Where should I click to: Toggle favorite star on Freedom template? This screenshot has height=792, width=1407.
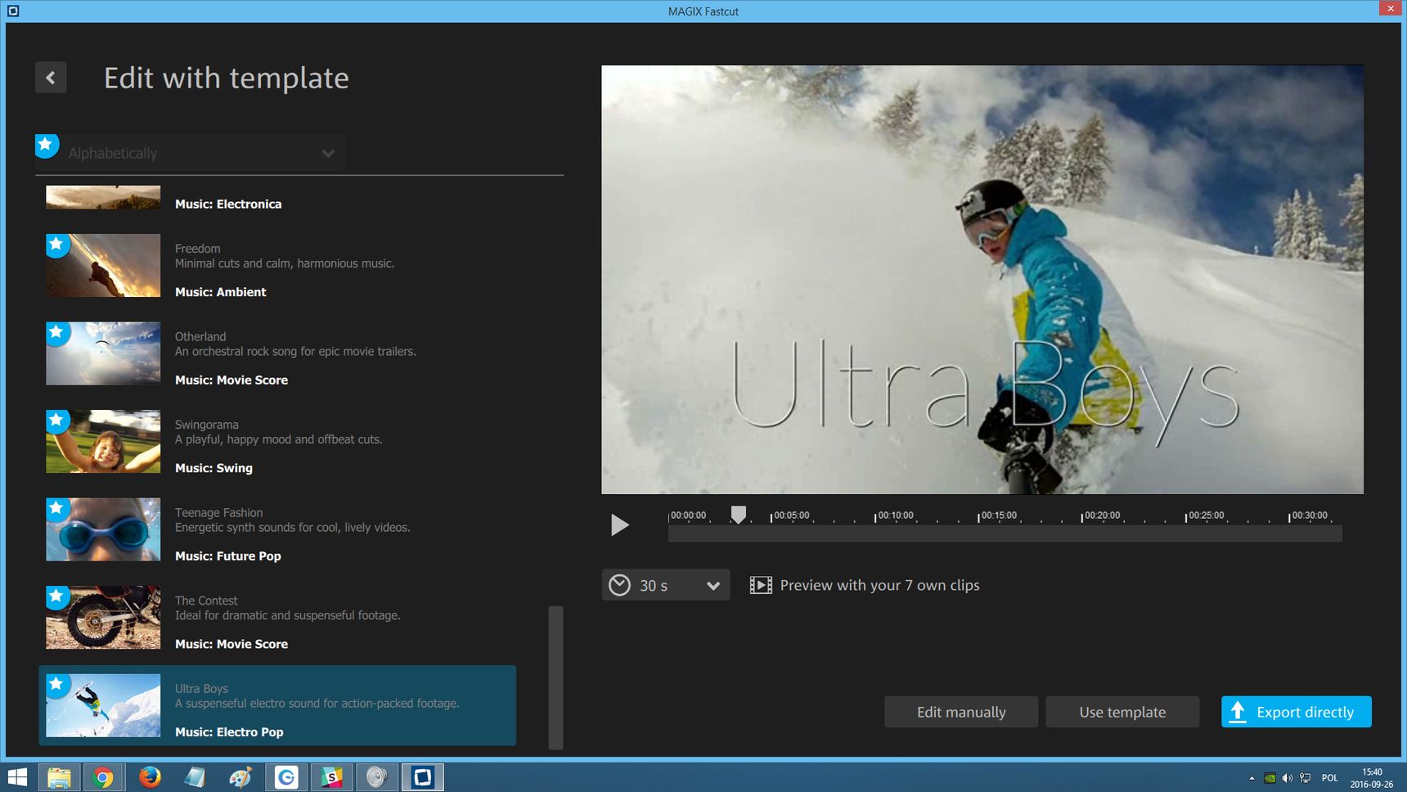point(56,245)
